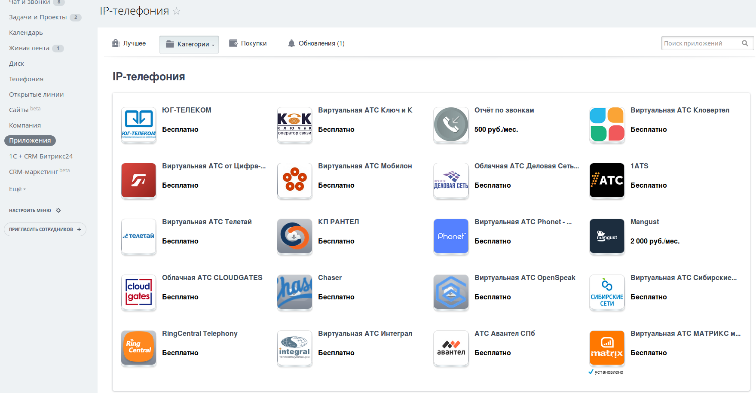
Task: Open Телефония in sidebar
Action: 26,79
